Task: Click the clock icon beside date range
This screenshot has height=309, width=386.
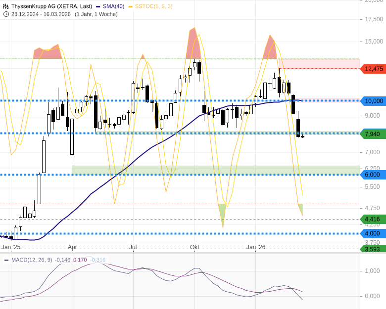Action: tap(6, 14)
